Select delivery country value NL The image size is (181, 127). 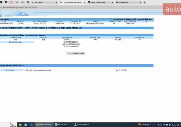[114, 23]
